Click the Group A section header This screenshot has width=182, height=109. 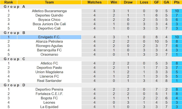coord(15,7)
